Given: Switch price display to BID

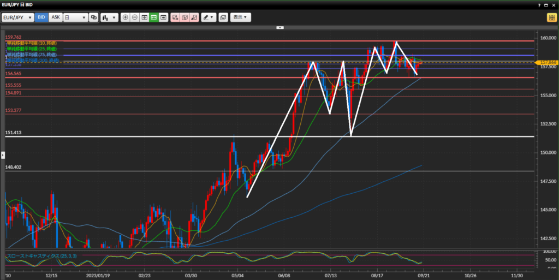Looking at the screenshot, I should point(41,17).
